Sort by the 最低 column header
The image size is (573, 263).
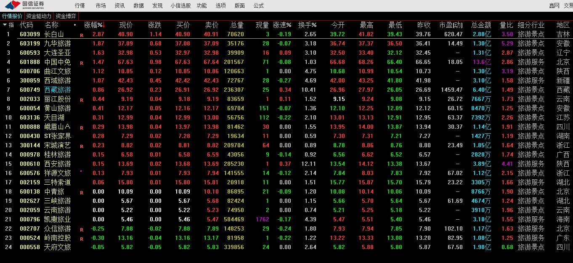[x=395, y=25]
